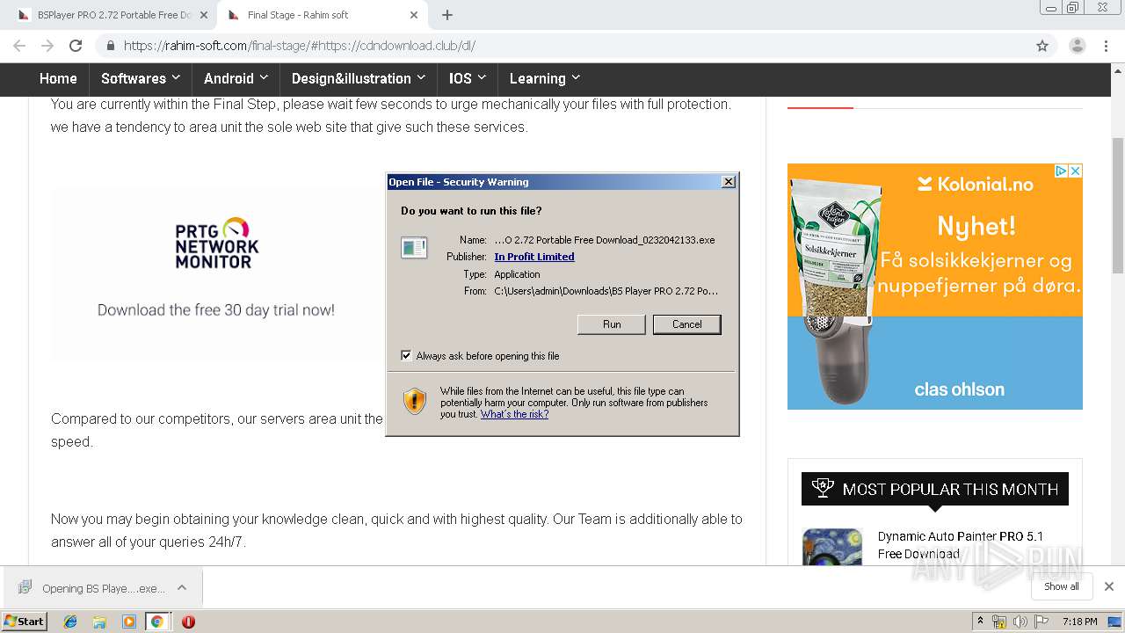
Task: Click the trophy icon beside Most Popular
Action: click(x=823, y=488)
